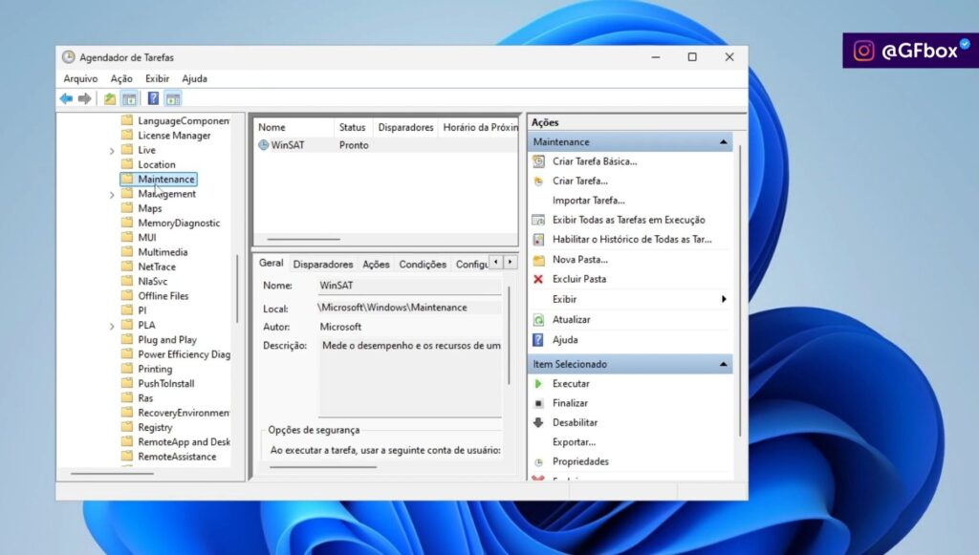Select the WinSAT task row
Screen dimensions: 979x555
[x=386, y=145]
